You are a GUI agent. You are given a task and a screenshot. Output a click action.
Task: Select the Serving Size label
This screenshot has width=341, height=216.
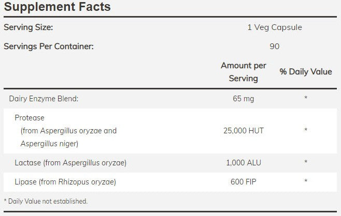point(29,27)
